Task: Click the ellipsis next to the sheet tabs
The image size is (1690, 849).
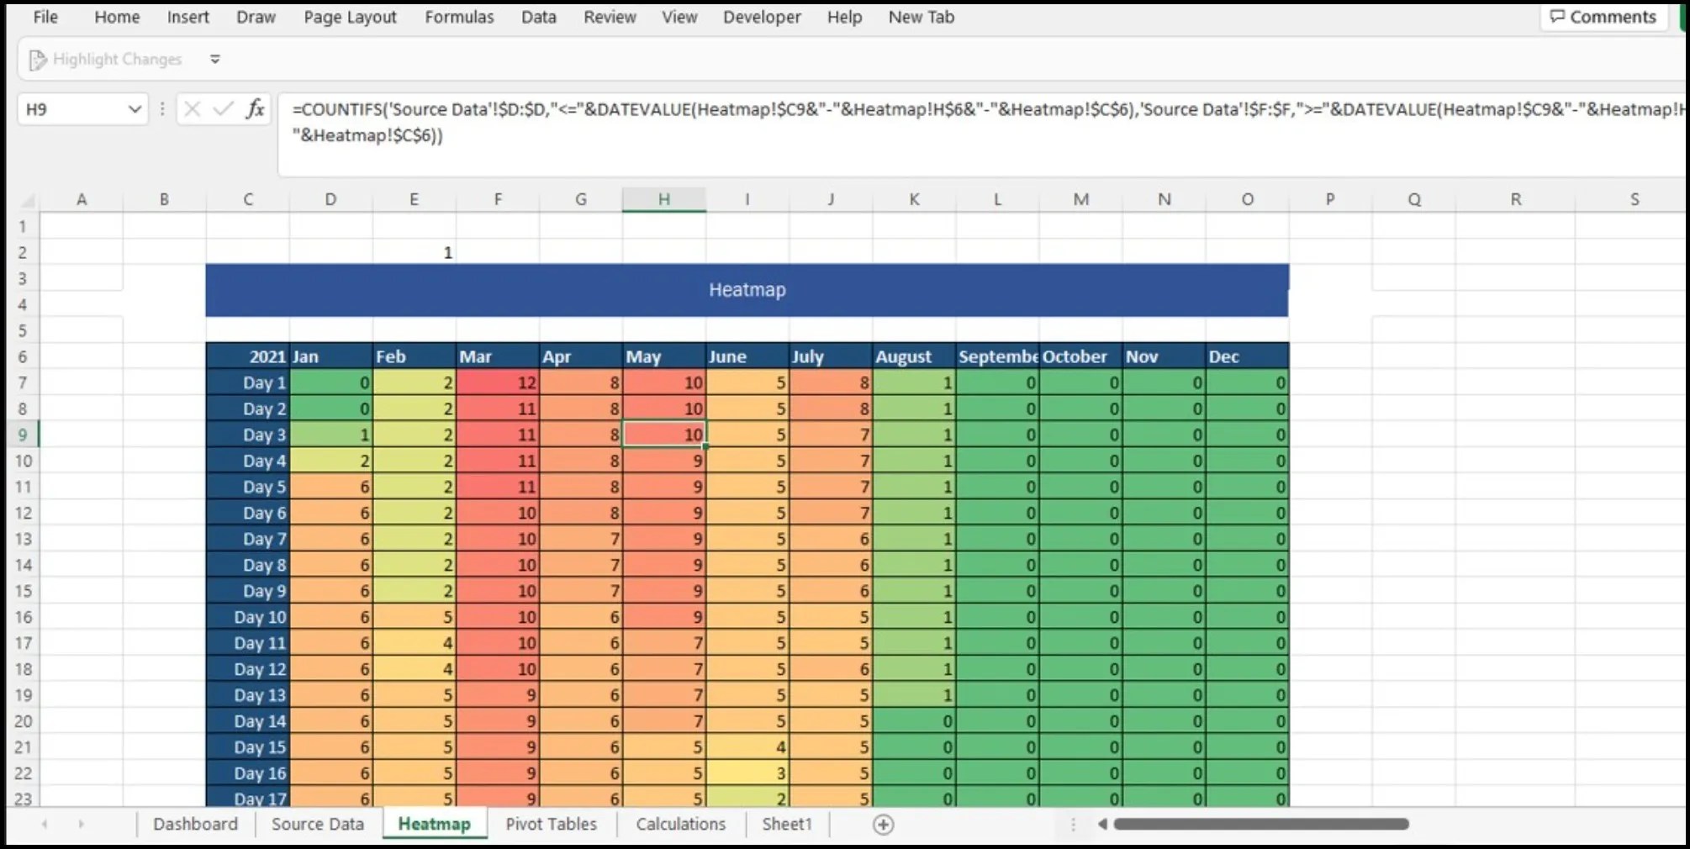Action: coord(1073,825)
